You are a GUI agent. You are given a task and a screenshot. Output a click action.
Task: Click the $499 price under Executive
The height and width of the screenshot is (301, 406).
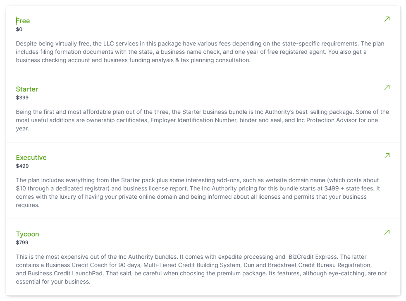click(x=22, y=166)
